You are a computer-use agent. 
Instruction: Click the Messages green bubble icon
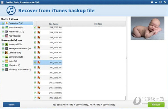[7, 44]
